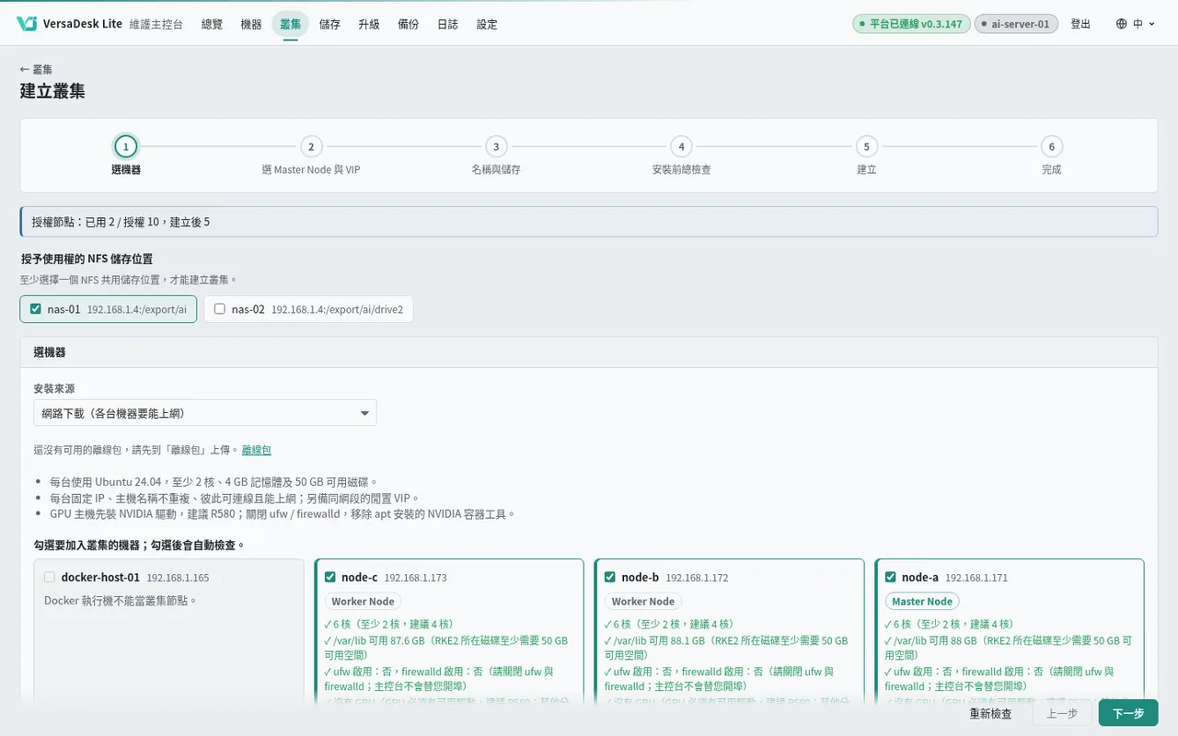Click step 4 安裝前總檢查 circle
Viewport: 1178px width, 736px height.
tap(681, 146)
